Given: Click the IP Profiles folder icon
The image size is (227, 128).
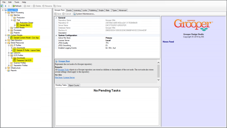Looking at the screenshot, I should [x=12, y=45].
